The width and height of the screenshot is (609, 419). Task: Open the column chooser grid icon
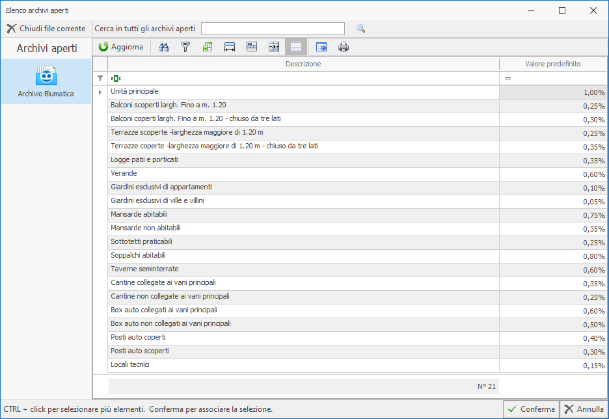[x=208, y=47]
